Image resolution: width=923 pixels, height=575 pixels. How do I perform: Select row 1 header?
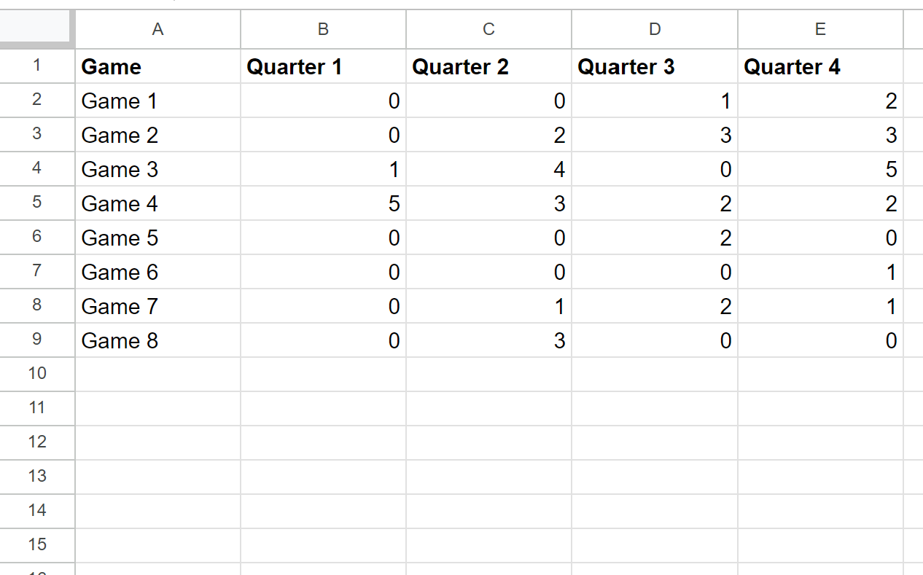click(x=37, y=66)
